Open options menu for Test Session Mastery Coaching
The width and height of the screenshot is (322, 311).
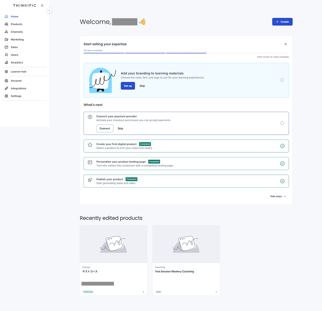(216, 292)
